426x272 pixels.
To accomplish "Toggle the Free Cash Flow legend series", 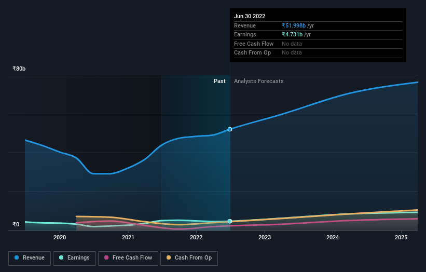I will click(128, 258).
